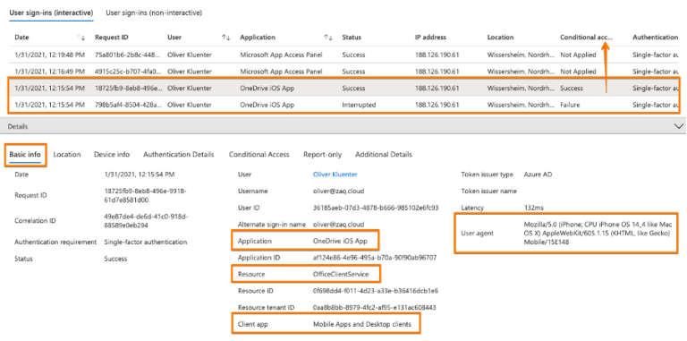Click Latency value 132ms
This screenshot has width=687, height=341.
tap(534, 208)
